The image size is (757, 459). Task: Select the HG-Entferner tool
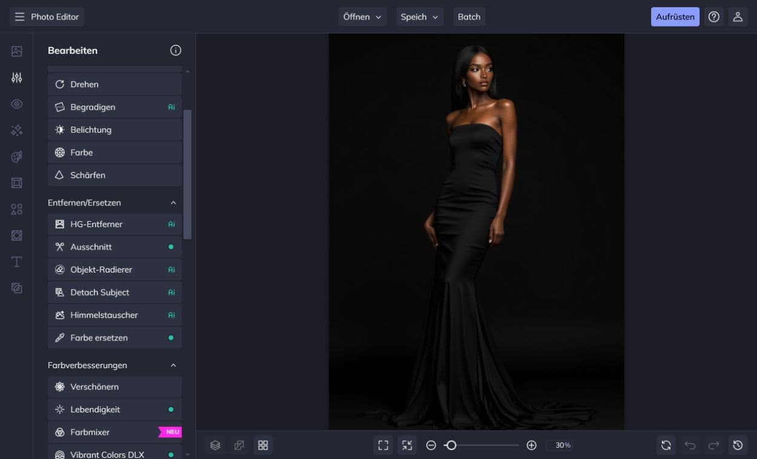[x=114, y=224]
